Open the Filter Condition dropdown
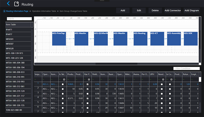 [186, 68]
